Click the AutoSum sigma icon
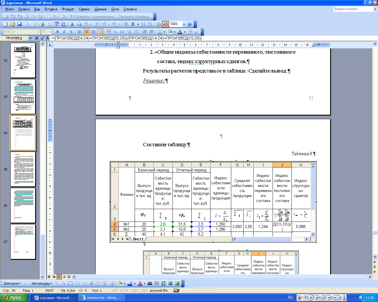Screen dimensions: 378x302 pos(133,24)
